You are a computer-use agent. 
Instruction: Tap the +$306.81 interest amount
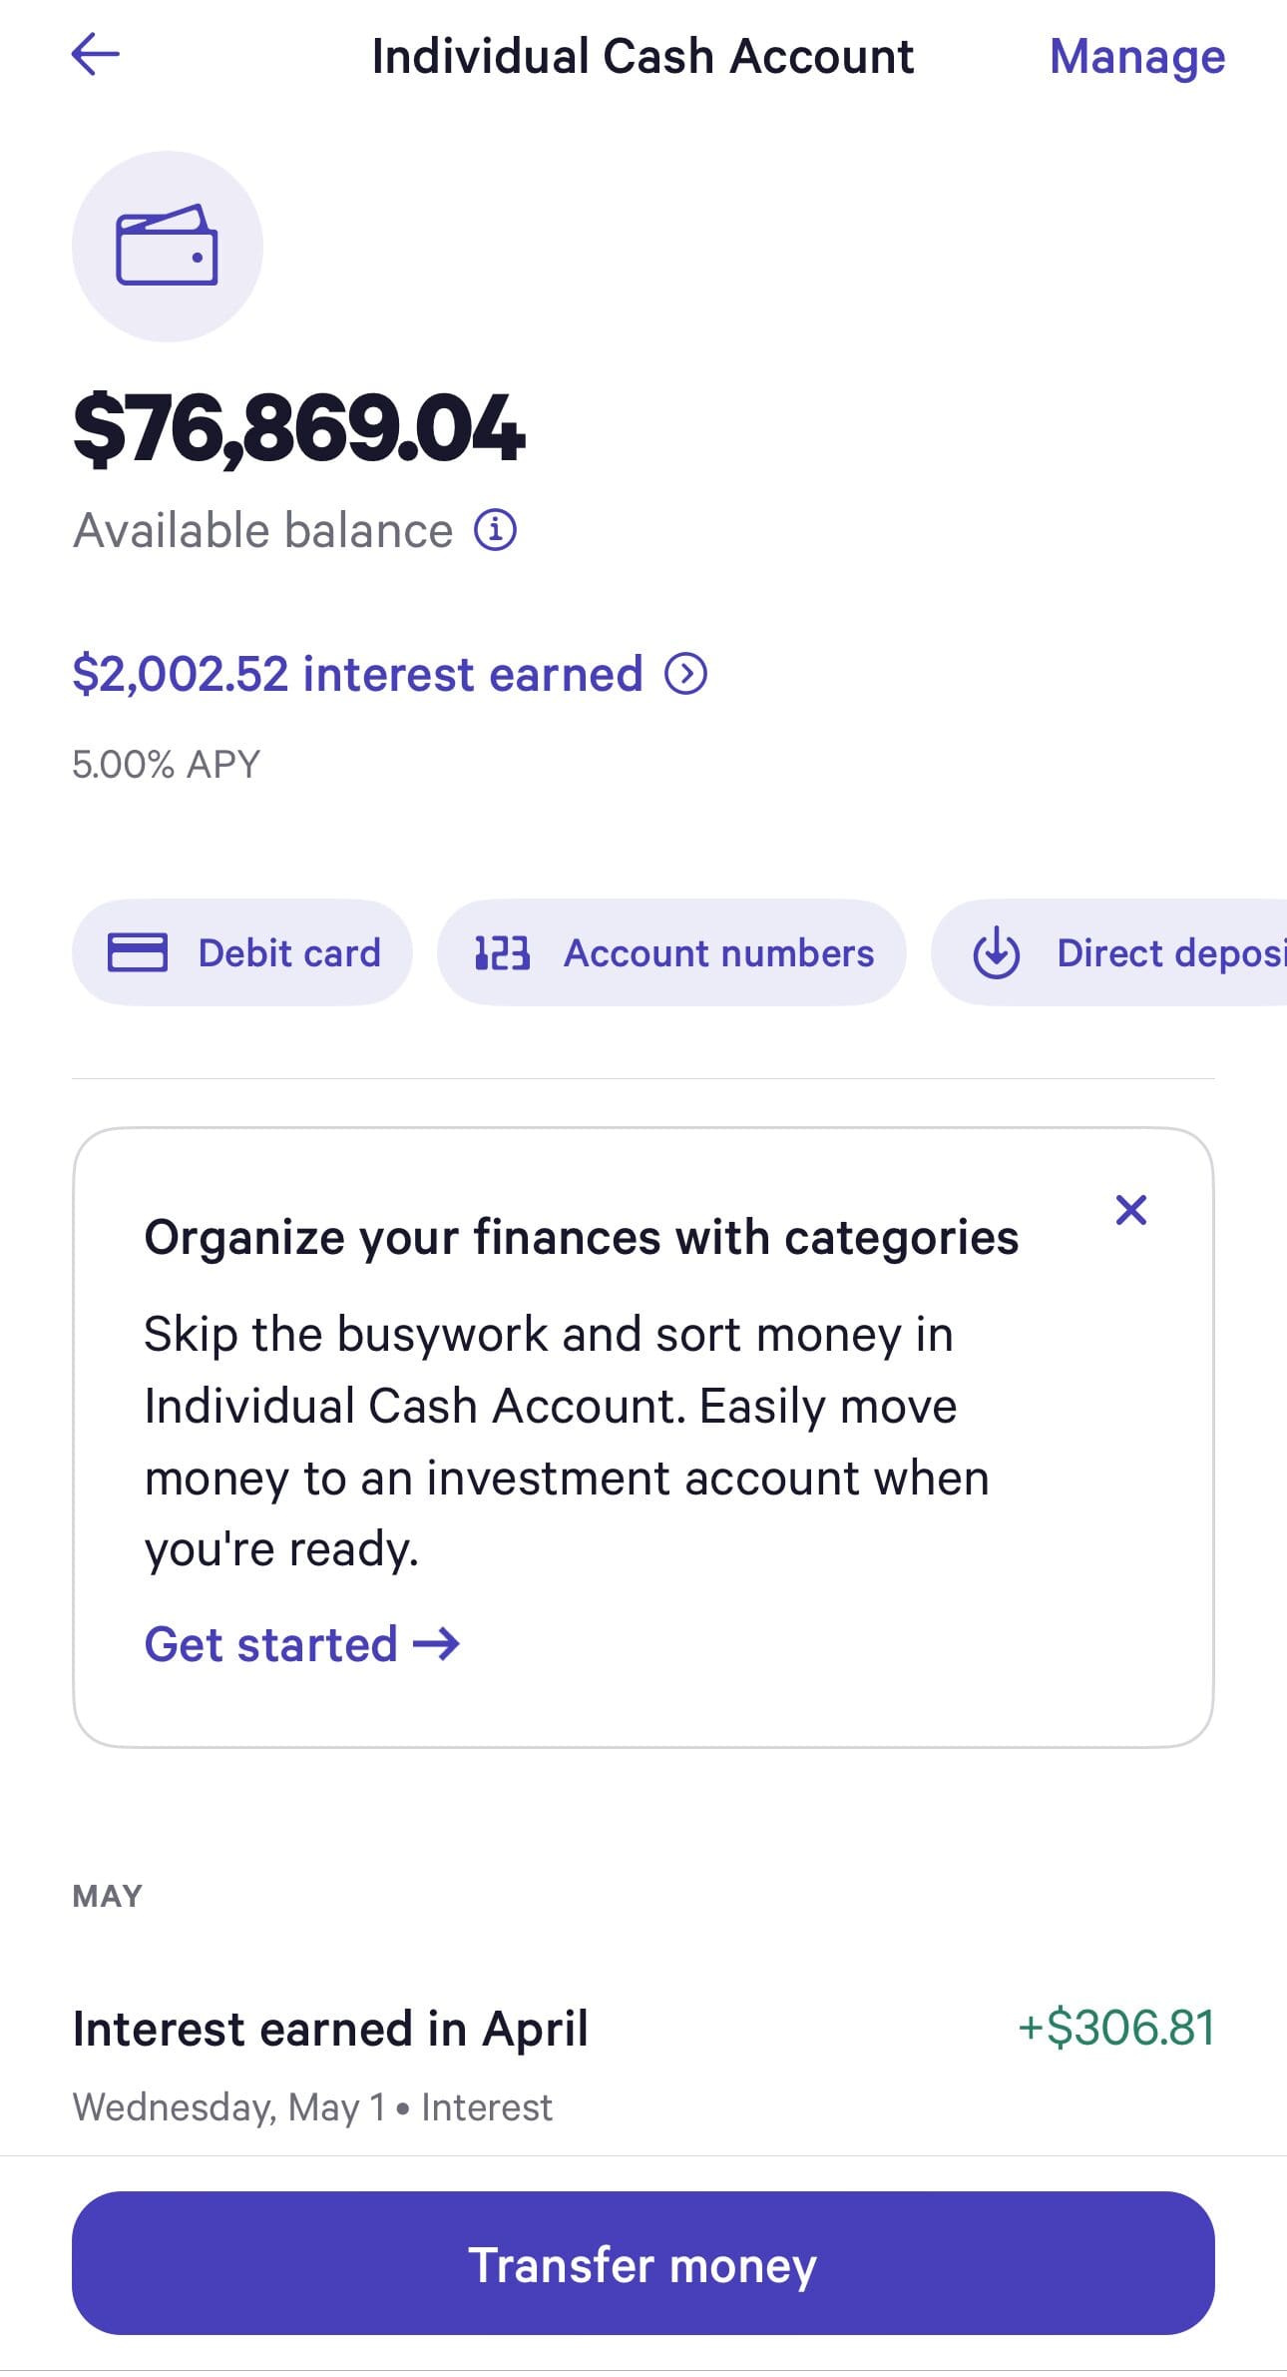1115,2028
